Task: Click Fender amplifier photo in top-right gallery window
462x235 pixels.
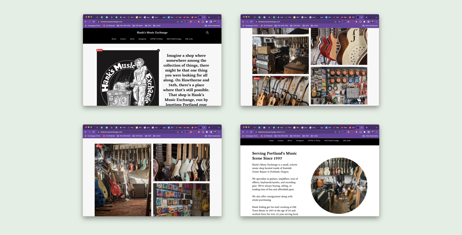Action: pos(280,55)
